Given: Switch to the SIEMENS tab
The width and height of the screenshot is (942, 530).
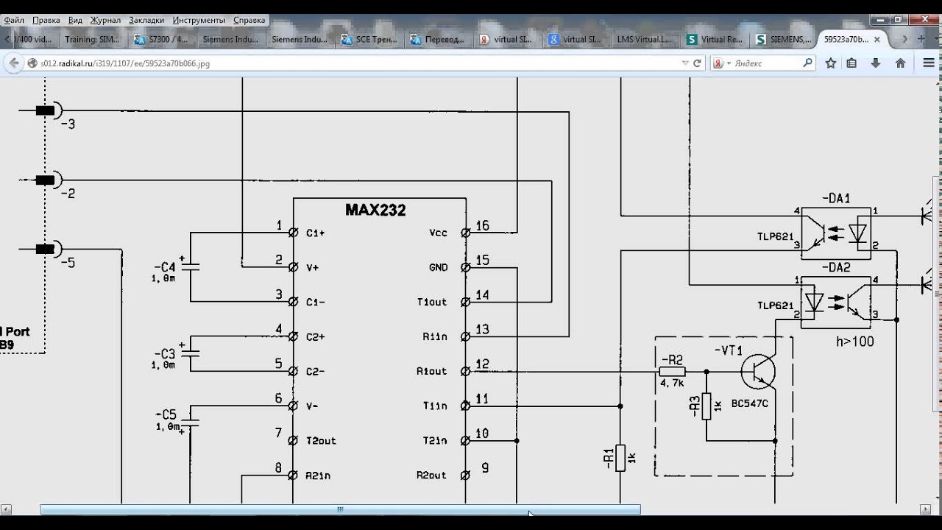Looking at the screenshot, I should click(x=782, y=39).
